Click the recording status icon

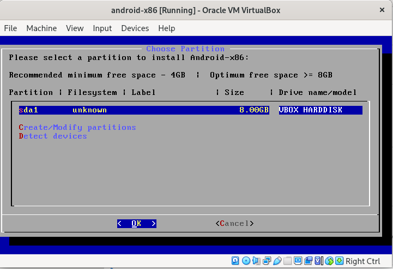(x=309, y=261)
